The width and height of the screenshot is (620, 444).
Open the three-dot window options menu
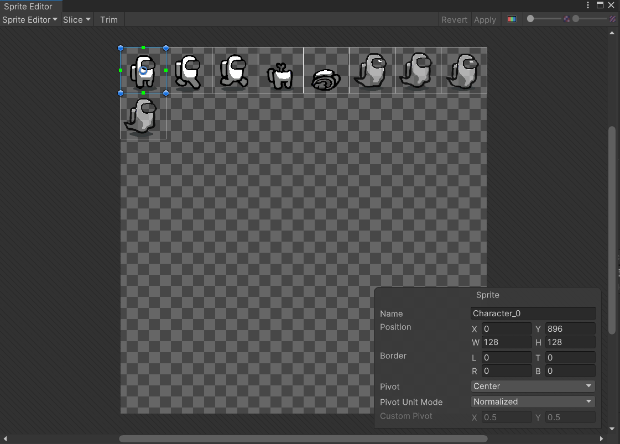(588, 5)
